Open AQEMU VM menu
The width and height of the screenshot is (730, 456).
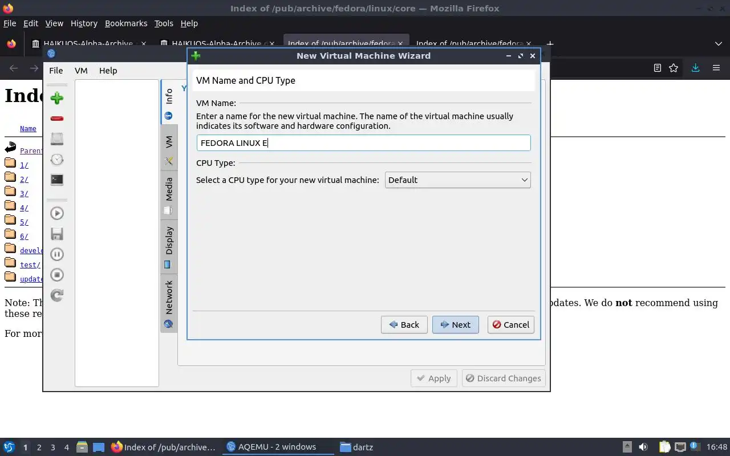click(81, 71)
